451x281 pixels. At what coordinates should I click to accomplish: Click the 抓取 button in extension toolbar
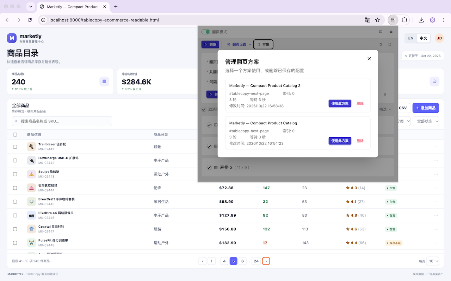click(x=210, y=44)
